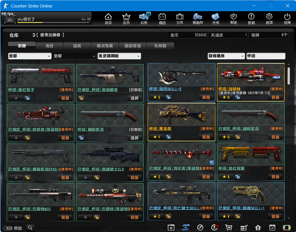Switch to the 角色 tab

click(49, 46)
